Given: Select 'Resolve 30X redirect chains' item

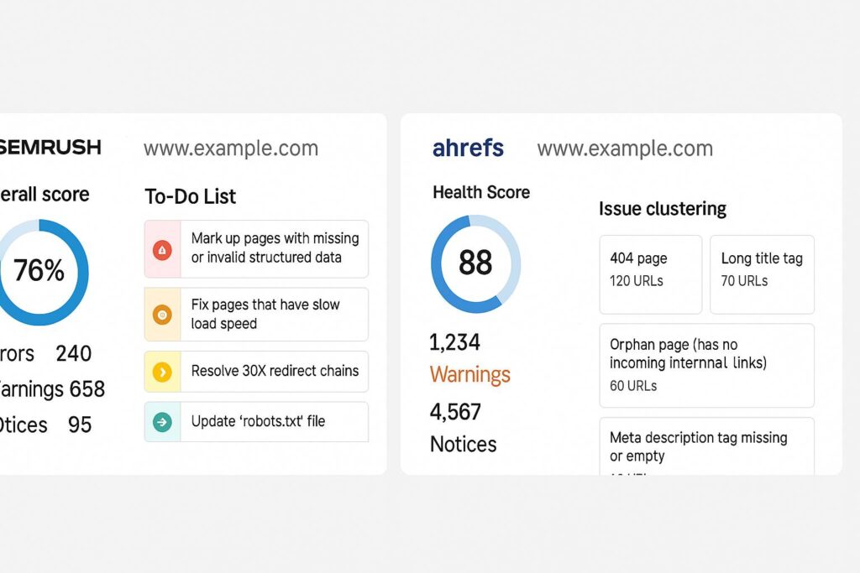Looking at the screenshot, I should tap(275, 371).
